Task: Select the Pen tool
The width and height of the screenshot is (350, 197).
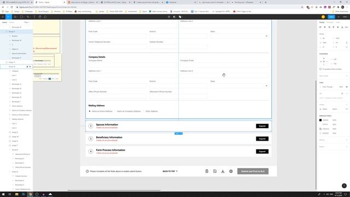Action: [x=28, y=17]
